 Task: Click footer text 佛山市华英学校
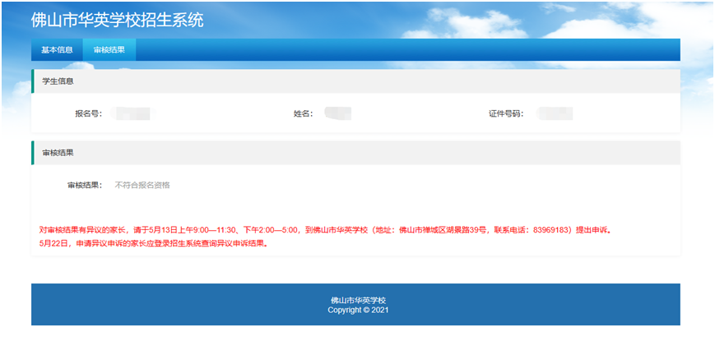pyautogui.click(x=359, y=301)
